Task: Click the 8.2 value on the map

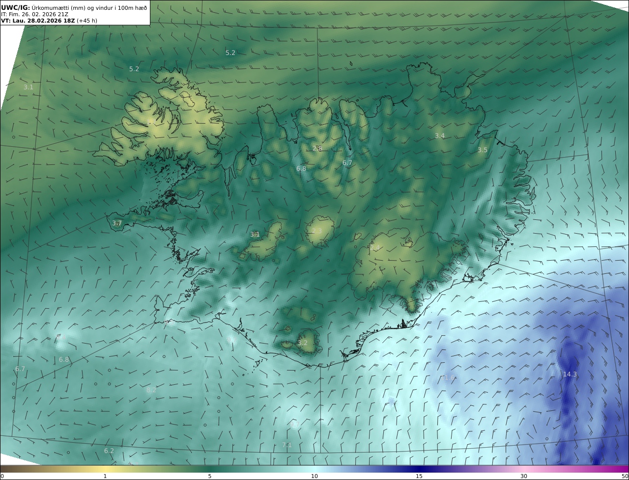Action: [151, 390]
